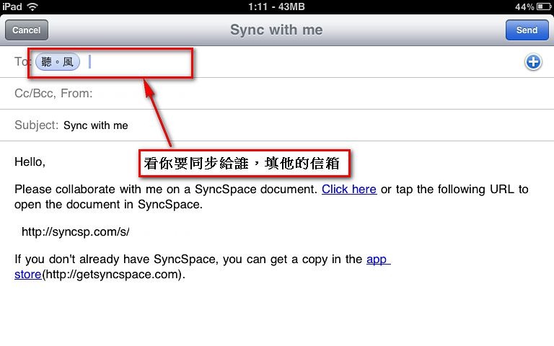Send the Sync with me email
The image size is (554, 346).
tap(527, 30)
